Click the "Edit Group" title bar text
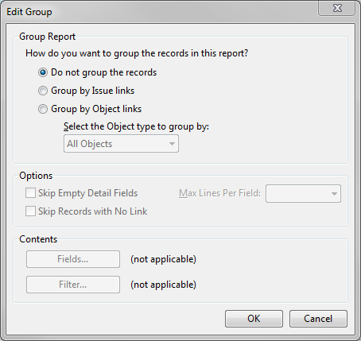This screenshot has height=341, width=361. coord(29,12)
